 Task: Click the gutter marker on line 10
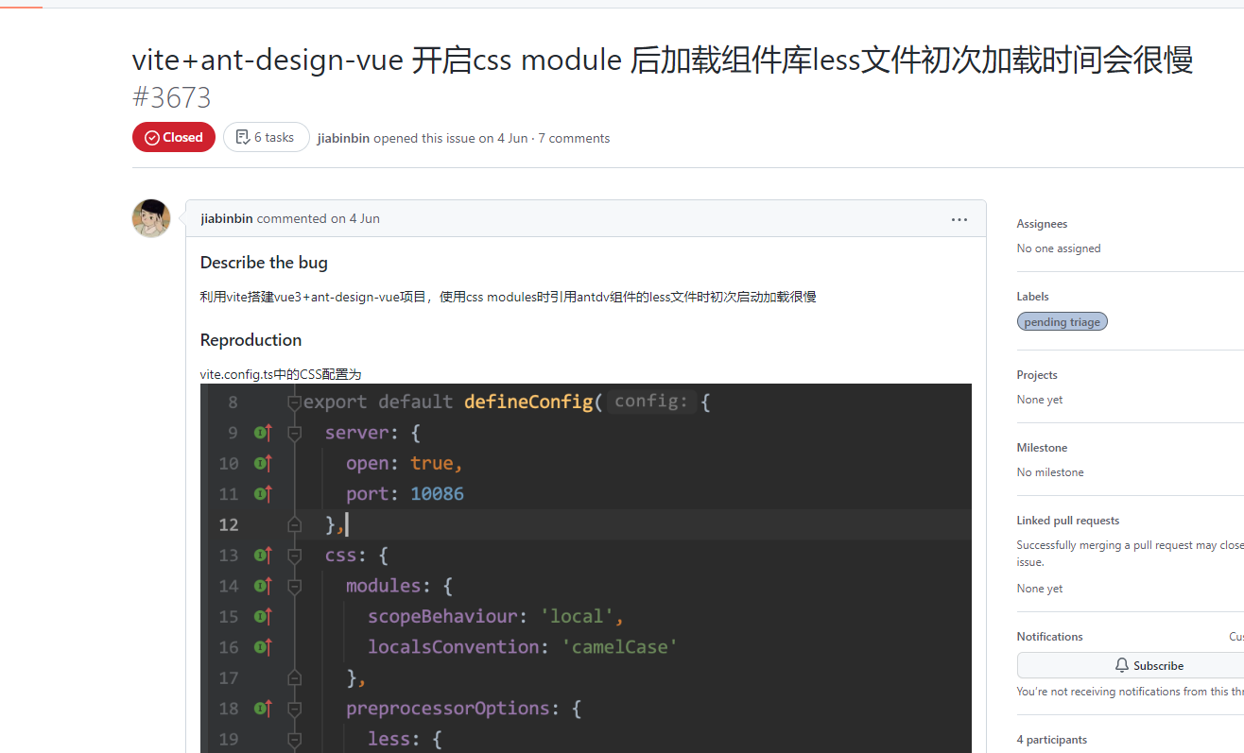263,463
